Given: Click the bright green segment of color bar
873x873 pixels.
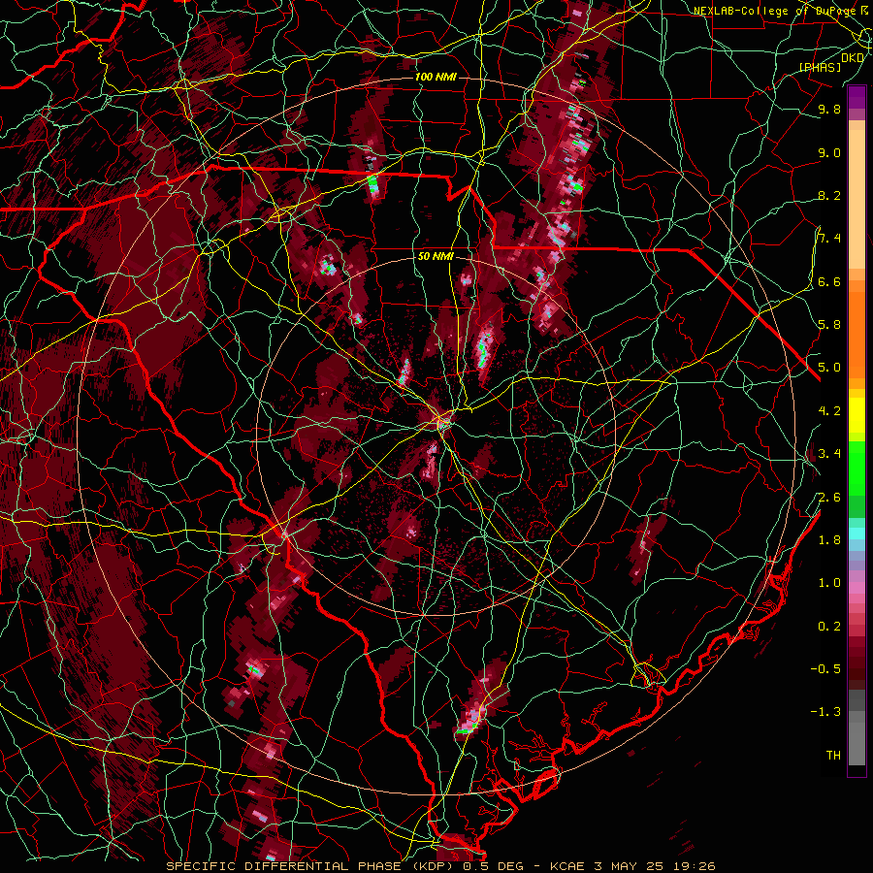Looking at the screenshot, I should pyautogui.click(x=857, y=468).
